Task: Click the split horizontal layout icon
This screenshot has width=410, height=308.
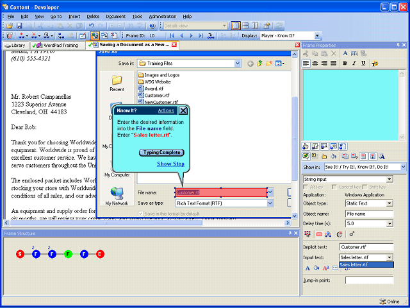Action: coord(245,26)
